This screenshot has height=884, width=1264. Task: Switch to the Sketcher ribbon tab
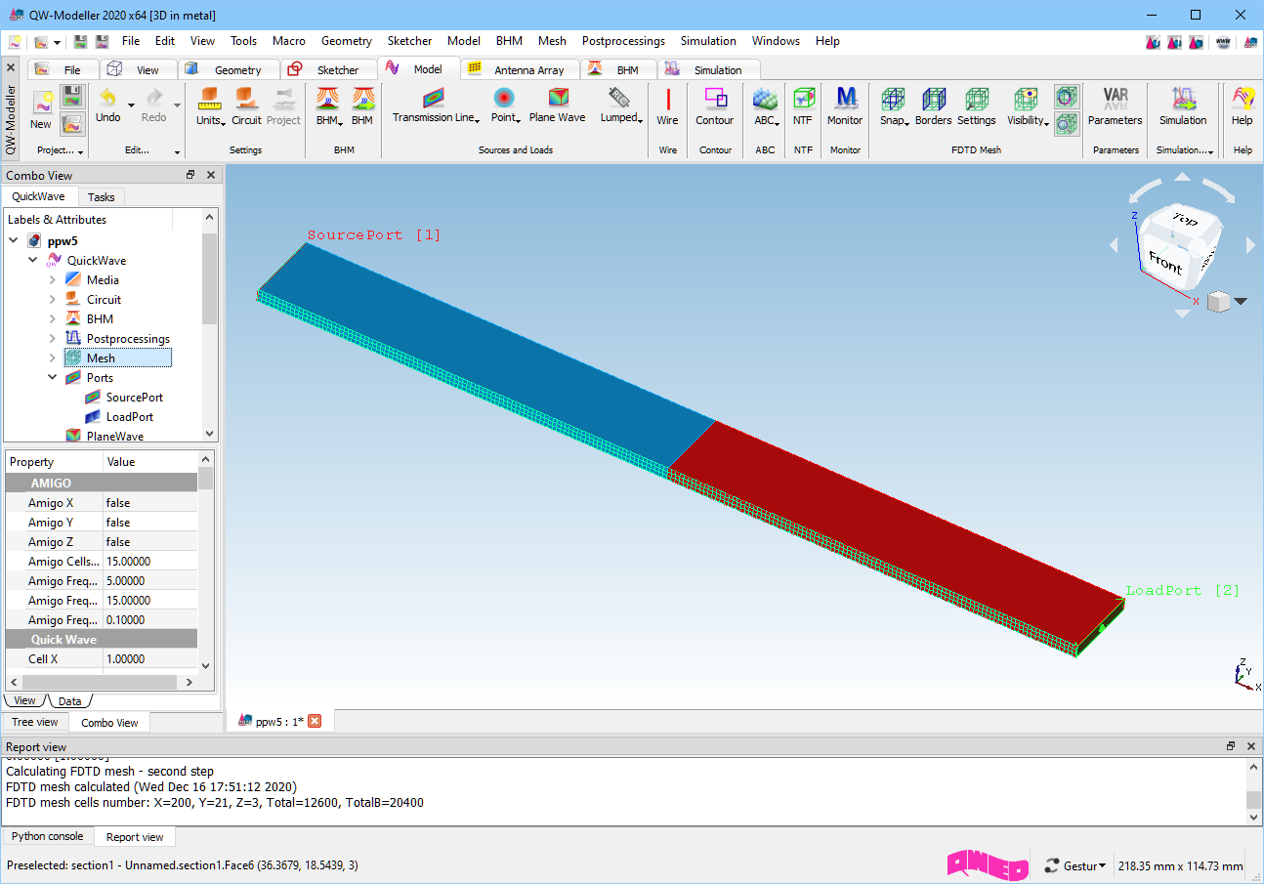(328, 69)
